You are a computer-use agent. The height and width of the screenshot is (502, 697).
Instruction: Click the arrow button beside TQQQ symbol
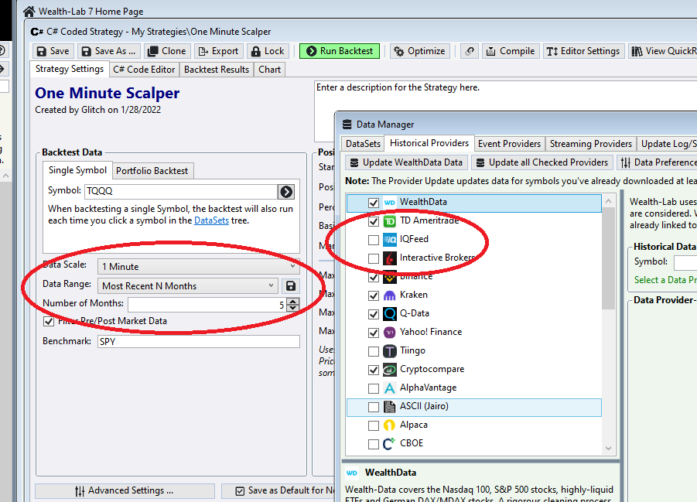[286, 192]
